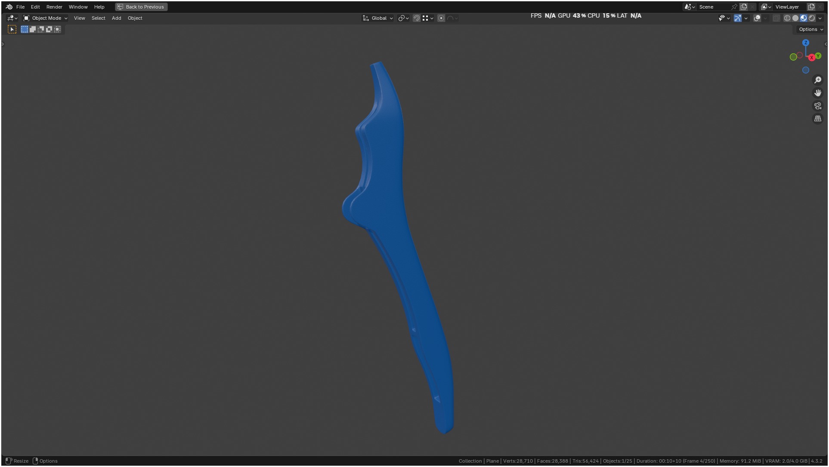
Task: Expand the right sidebar region arrow
Action: (x=826, y=44)
